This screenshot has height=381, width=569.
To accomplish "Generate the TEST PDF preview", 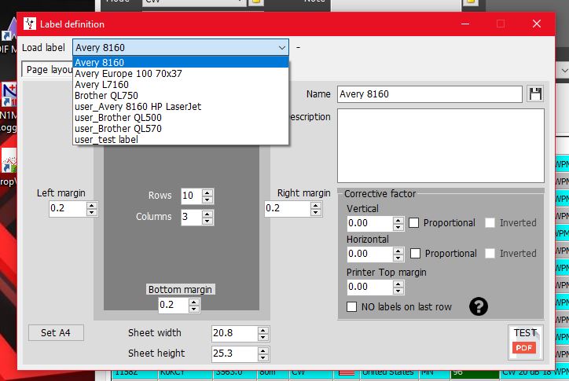I will (x=525, y=343).
